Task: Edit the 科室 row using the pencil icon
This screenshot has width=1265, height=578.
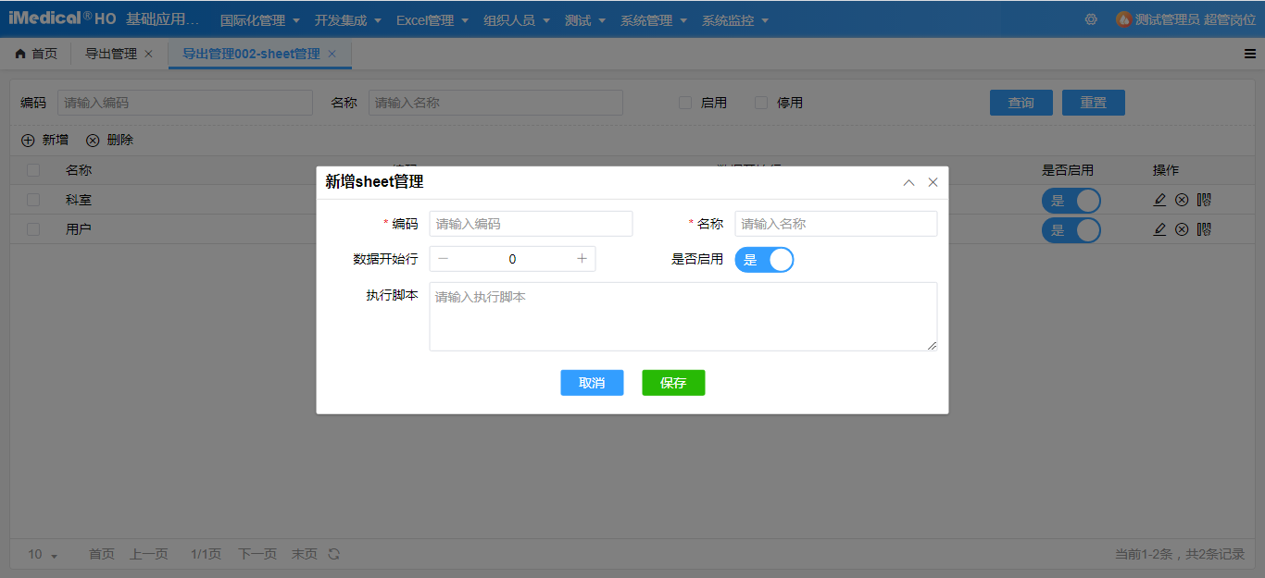Action: pyautogui.click(x=1160, y=200)
